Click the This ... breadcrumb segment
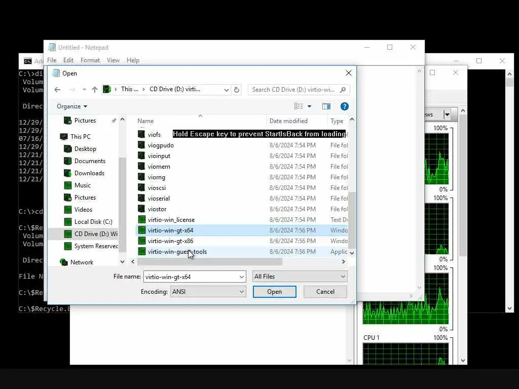This screenshot has height=389, width=519. (x=129, y=89)
